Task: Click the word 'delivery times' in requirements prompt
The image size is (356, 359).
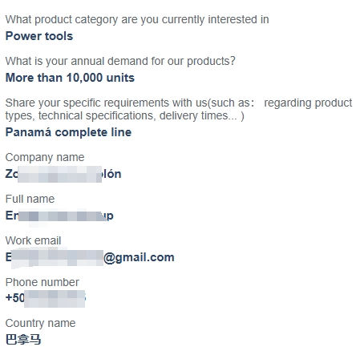Action: click(x=193, y=116)
